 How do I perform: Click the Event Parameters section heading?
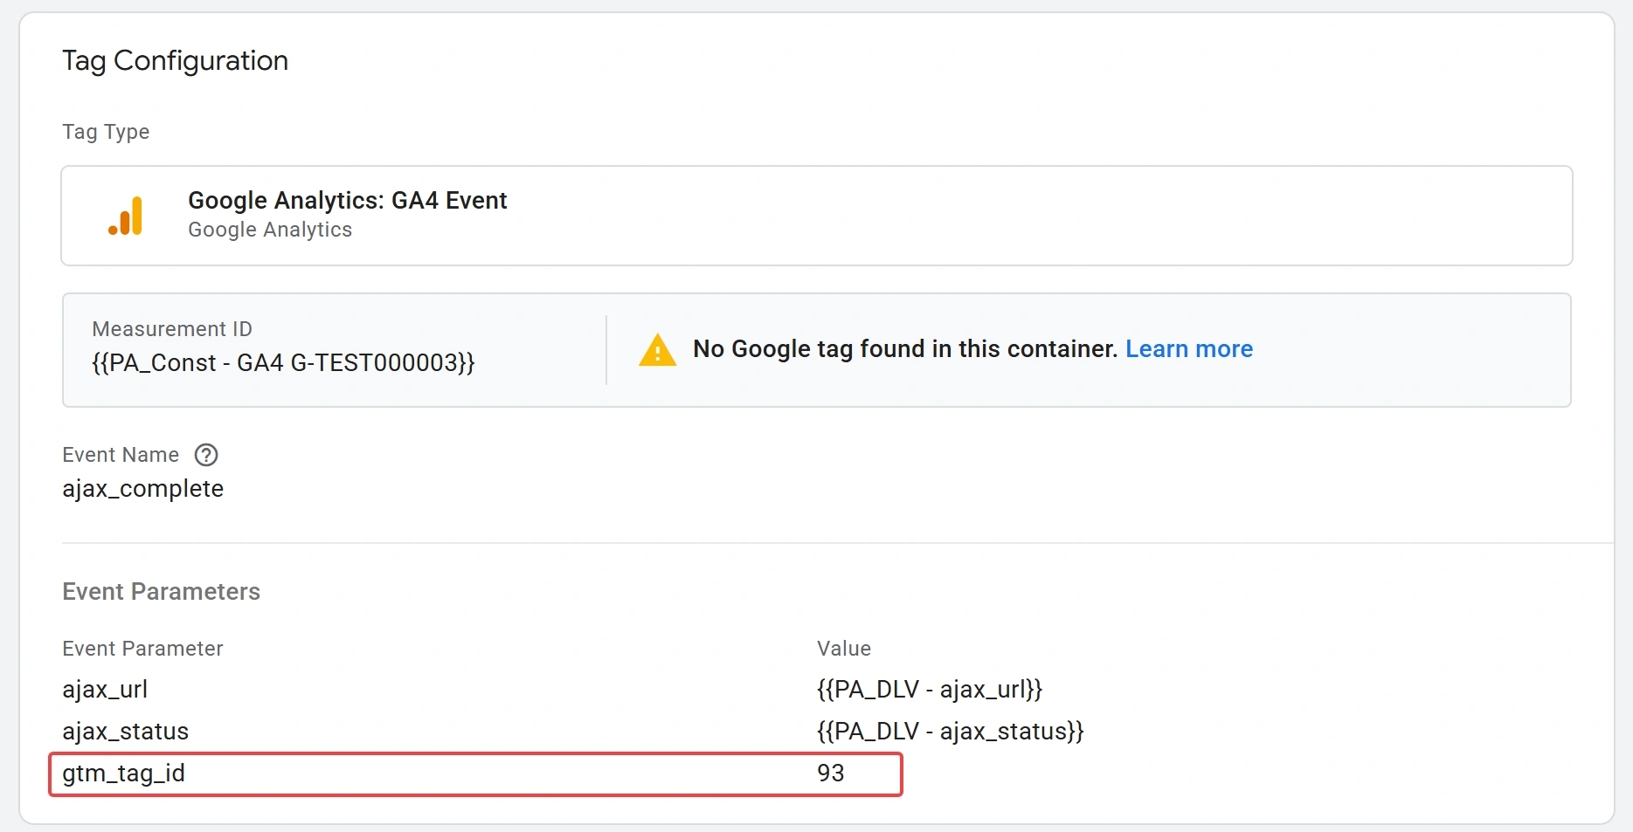point(161,592)
